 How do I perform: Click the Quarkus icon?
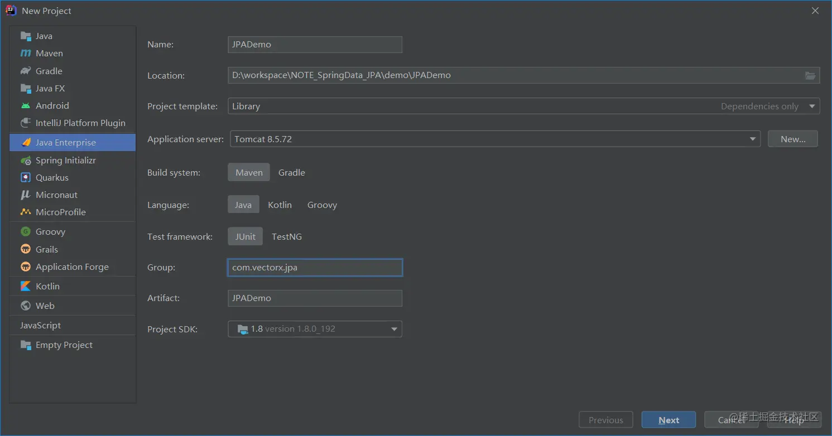26,177
